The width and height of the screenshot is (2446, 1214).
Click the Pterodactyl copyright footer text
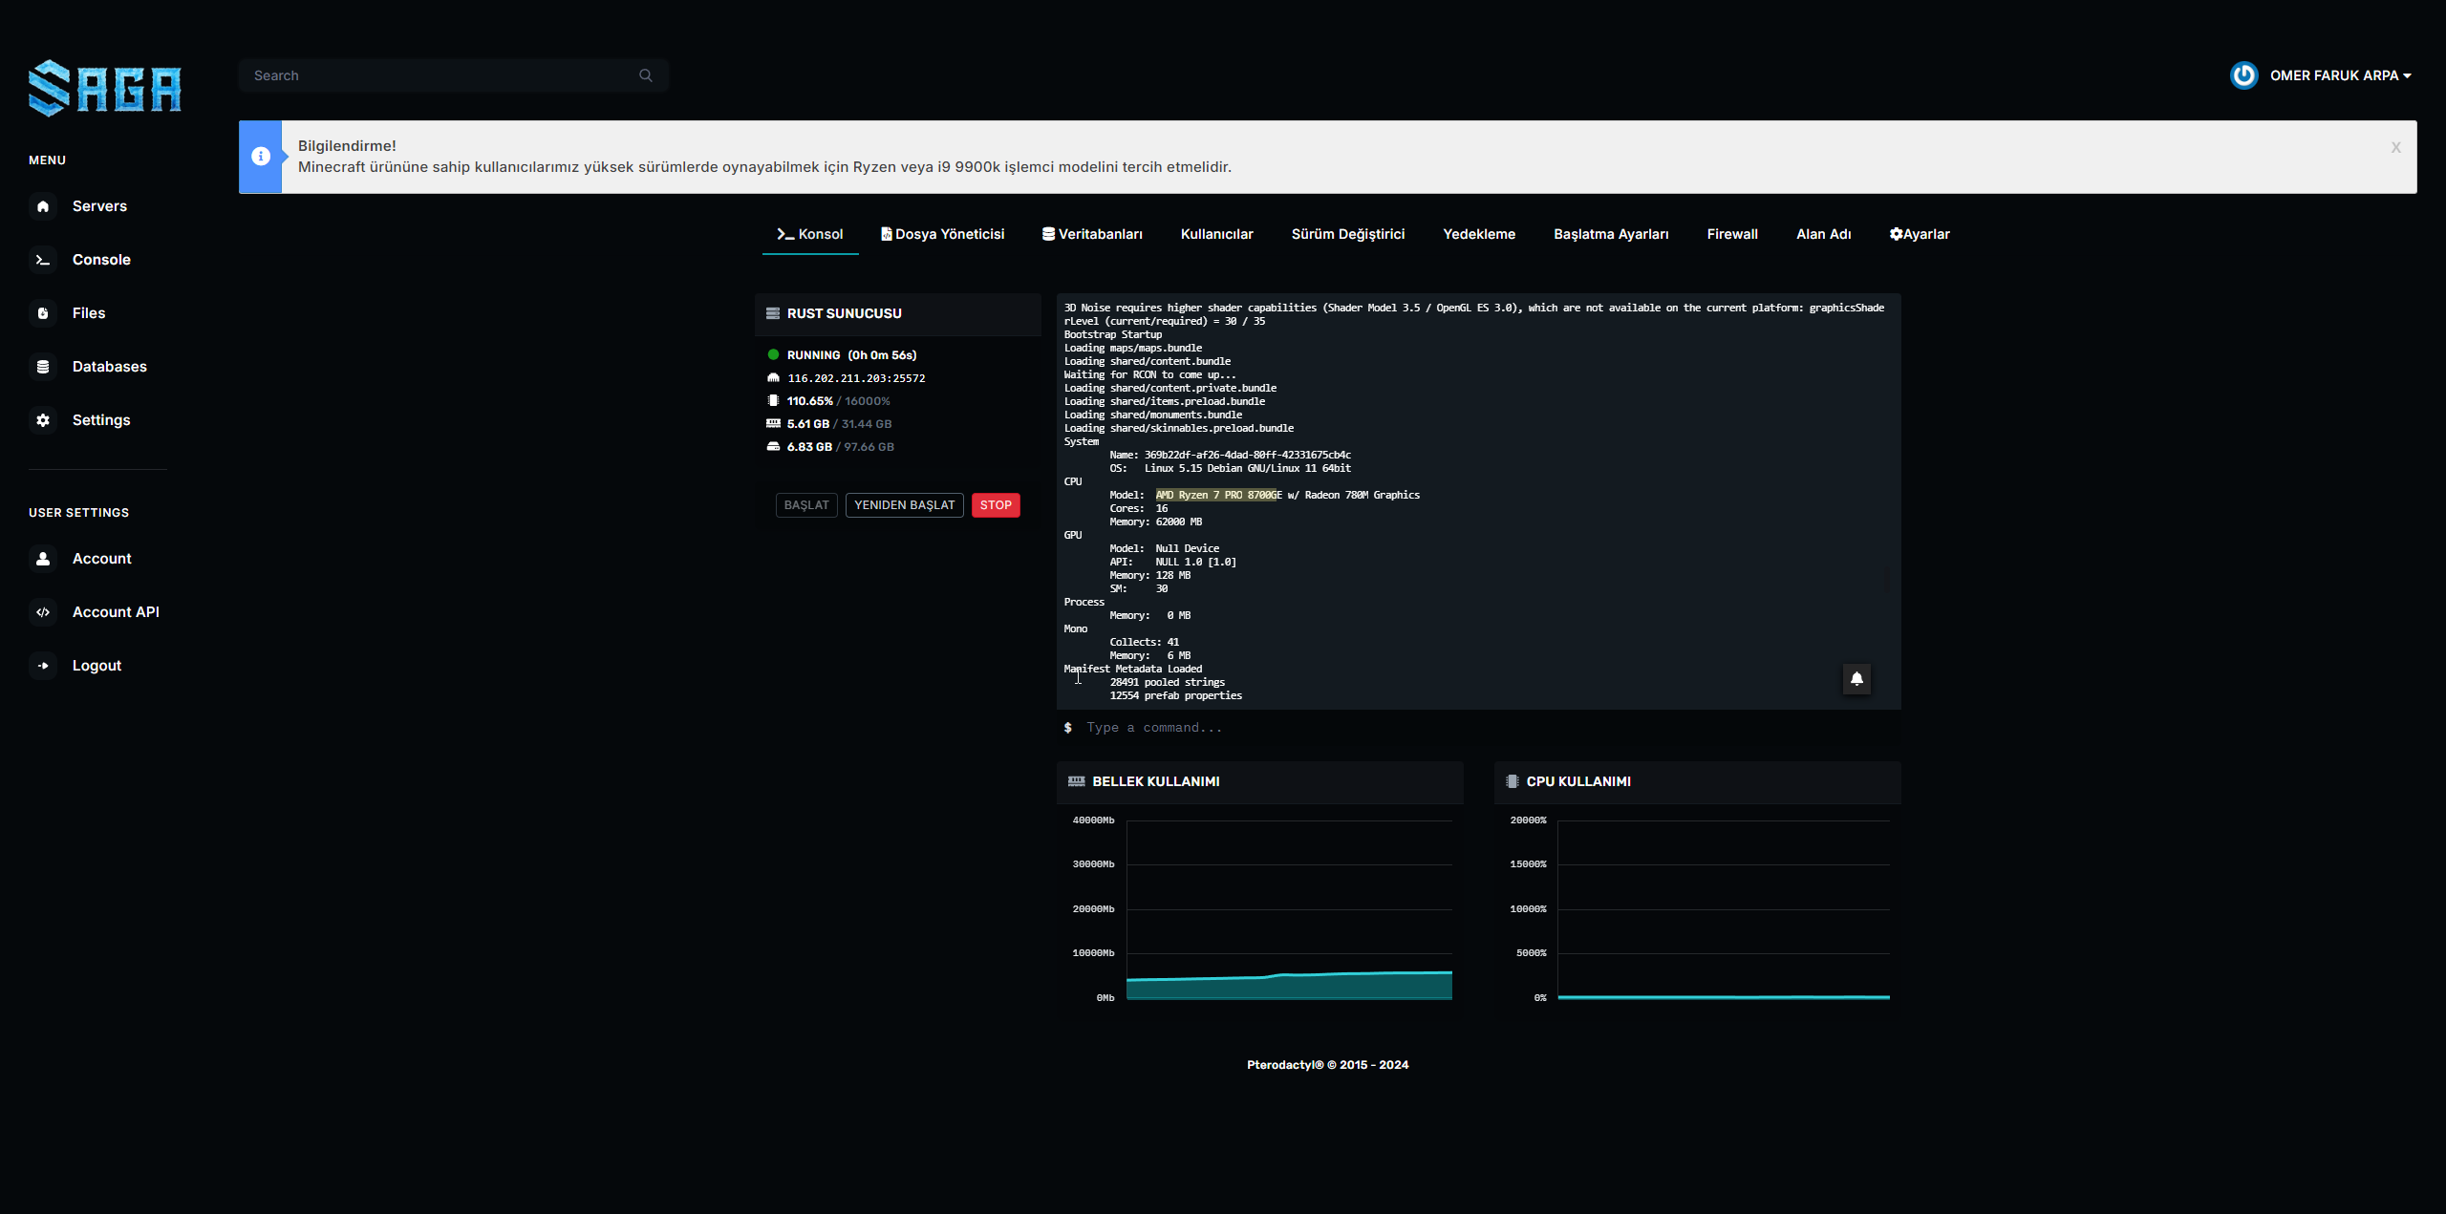(x=1327, y=1065)
